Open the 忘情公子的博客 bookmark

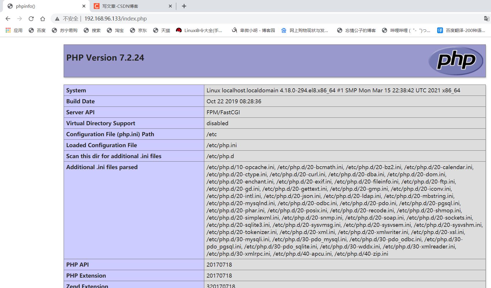356,30
